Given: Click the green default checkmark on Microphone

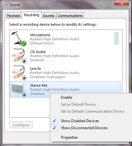Looking at the screenshot, I should pyautogui.click(x=23, y=43).
